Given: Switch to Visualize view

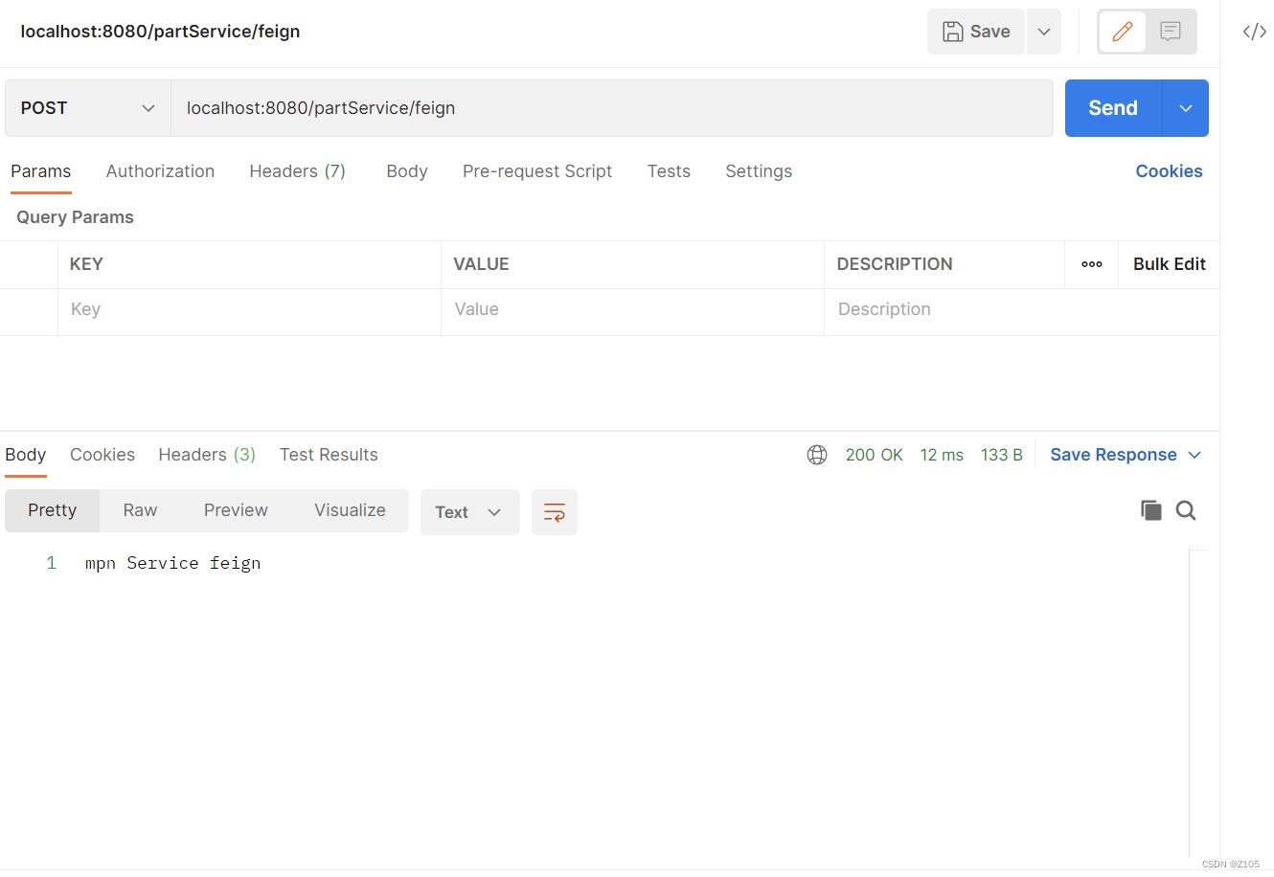Looking at the screenshot, I should click(350, 510).
